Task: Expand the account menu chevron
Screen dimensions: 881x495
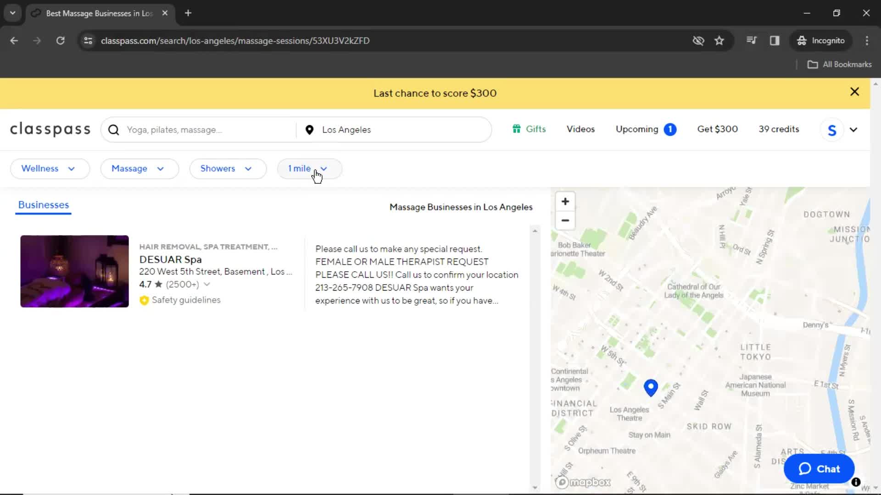Action: pyautogui.click(x=853, y=130)
